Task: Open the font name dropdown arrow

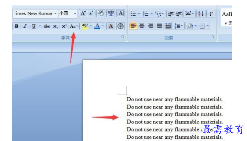Action: [55, 14]
